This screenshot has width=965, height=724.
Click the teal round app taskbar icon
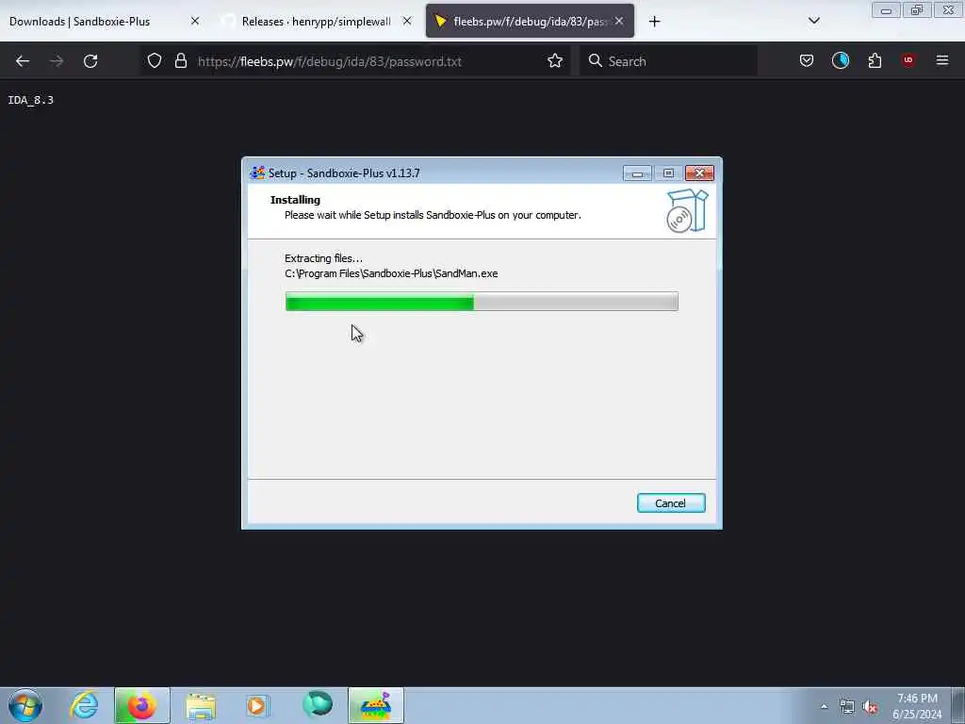318,705
